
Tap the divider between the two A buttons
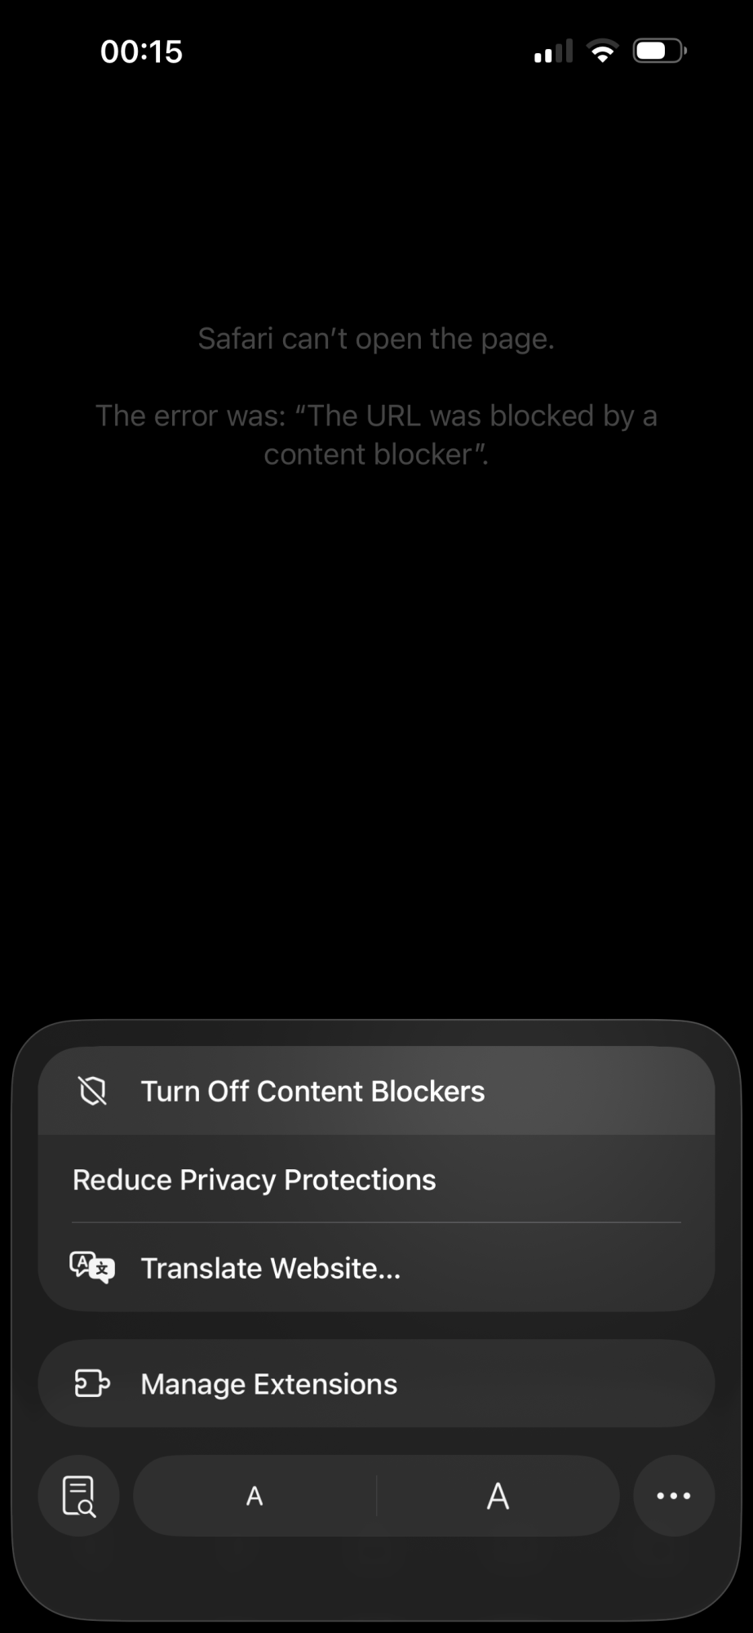(376, 1496)
